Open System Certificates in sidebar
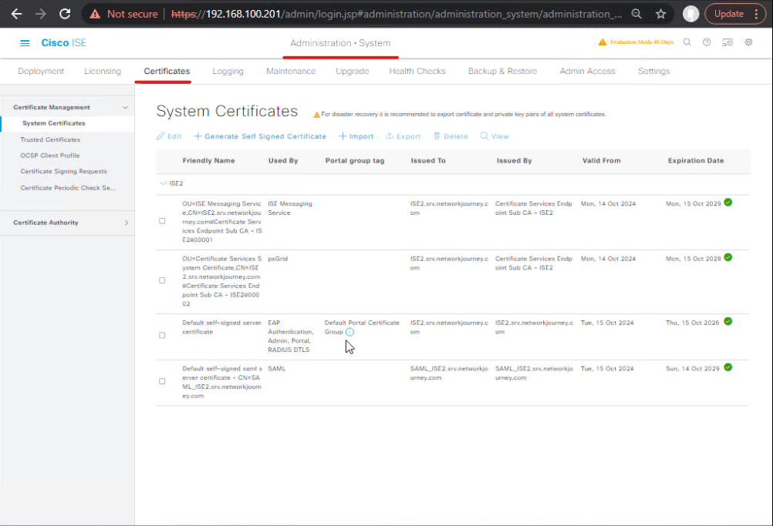This screenshot has width=773, height=526. tap(54, 123)
